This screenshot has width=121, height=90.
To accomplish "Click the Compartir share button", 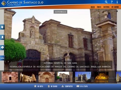I will point(67,86).
